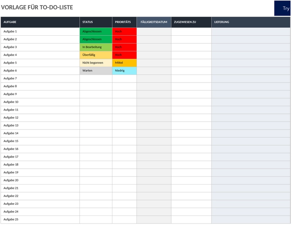
Task: Click Hoch priority of Aufgabe 3
Action: [125, 47]
